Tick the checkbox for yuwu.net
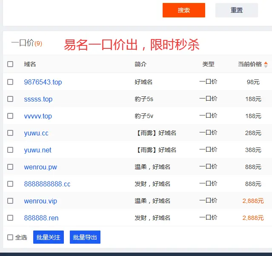272x256 pixels. 10,150
